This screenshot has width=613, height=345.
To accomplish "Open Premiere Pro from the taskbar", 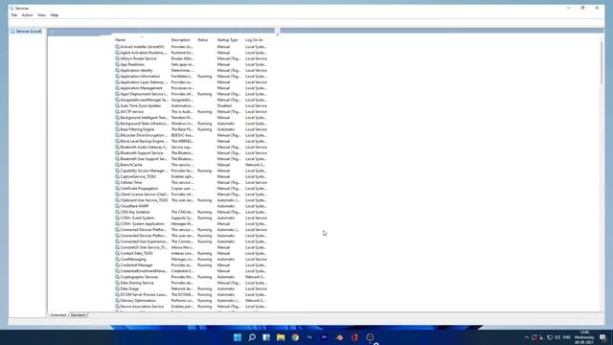I will pos(324,337).
